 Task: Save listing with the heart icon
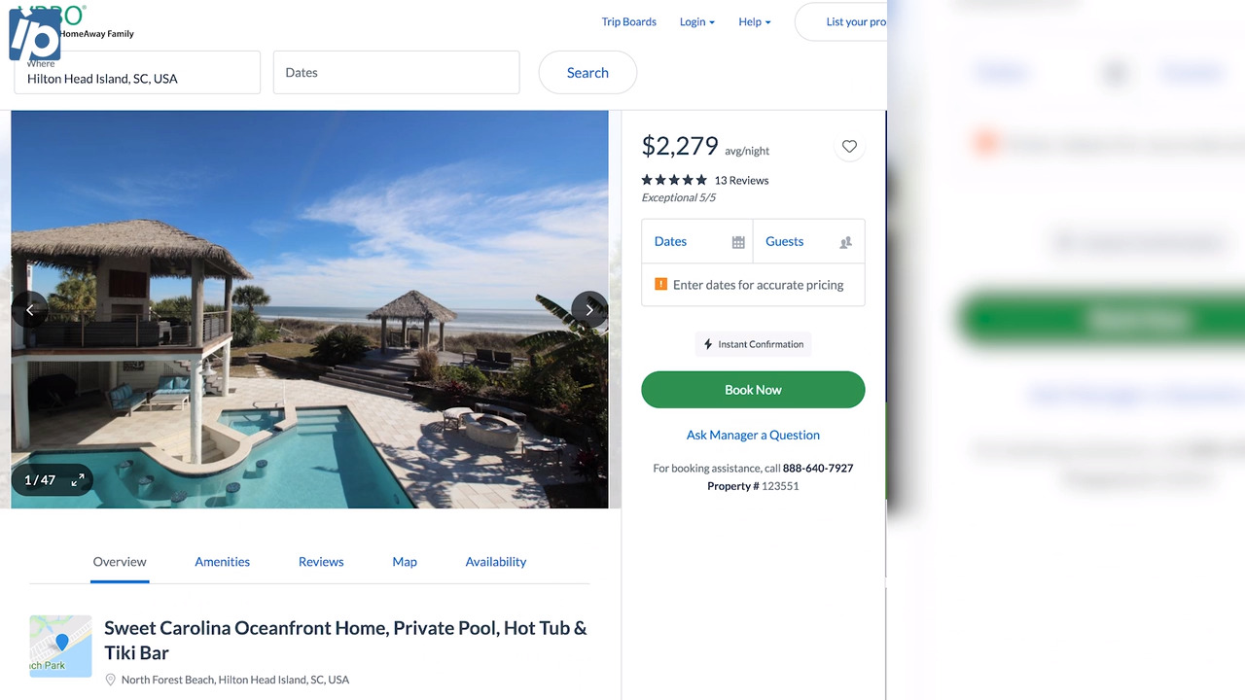[849, 147]
